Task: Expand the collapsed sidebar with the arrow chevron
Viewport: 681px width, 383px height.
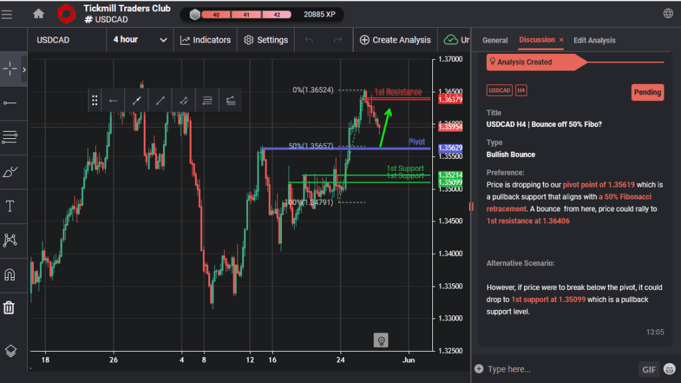Action: [23, 68]
